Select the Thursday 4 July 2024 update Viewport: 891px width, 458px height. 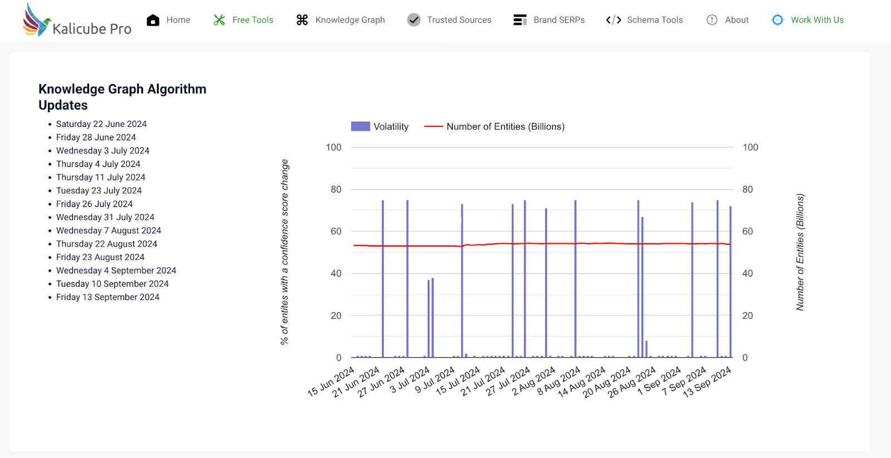tap(98, 164)
